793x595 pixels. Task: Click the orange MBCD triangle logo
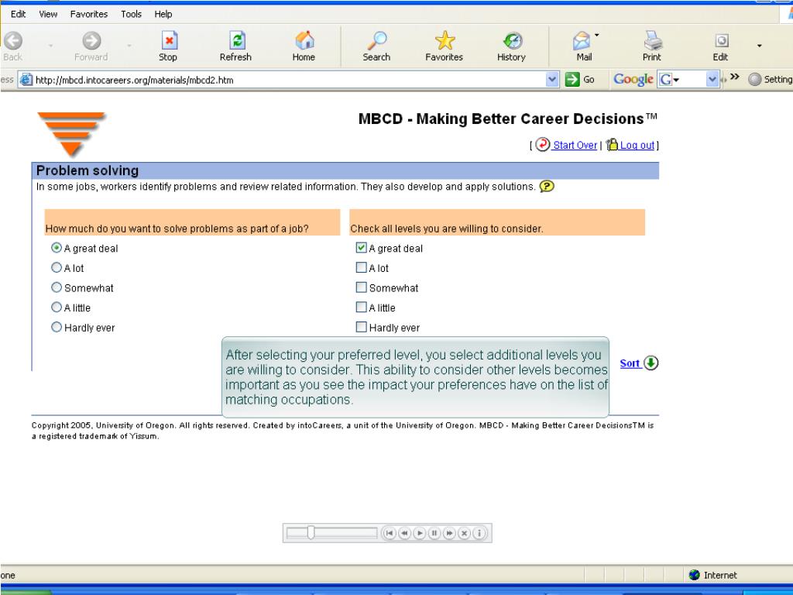[x=71, y=133]
